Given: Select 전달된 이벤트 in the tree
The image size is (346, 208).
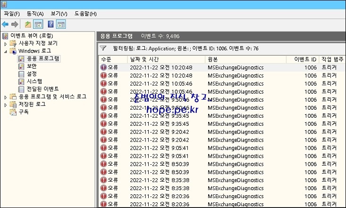Looking at the screenshot, I should (42, 89).
